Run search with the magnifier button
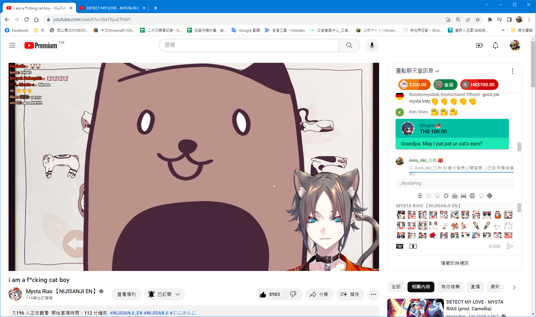Screen dimensions: 536x317 [x=349, y=45]
